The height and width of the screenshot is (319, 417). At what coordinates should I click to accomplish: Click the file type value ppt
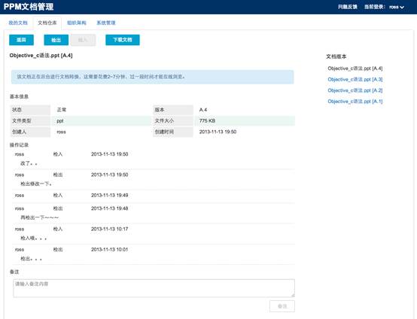pos(59,121)
